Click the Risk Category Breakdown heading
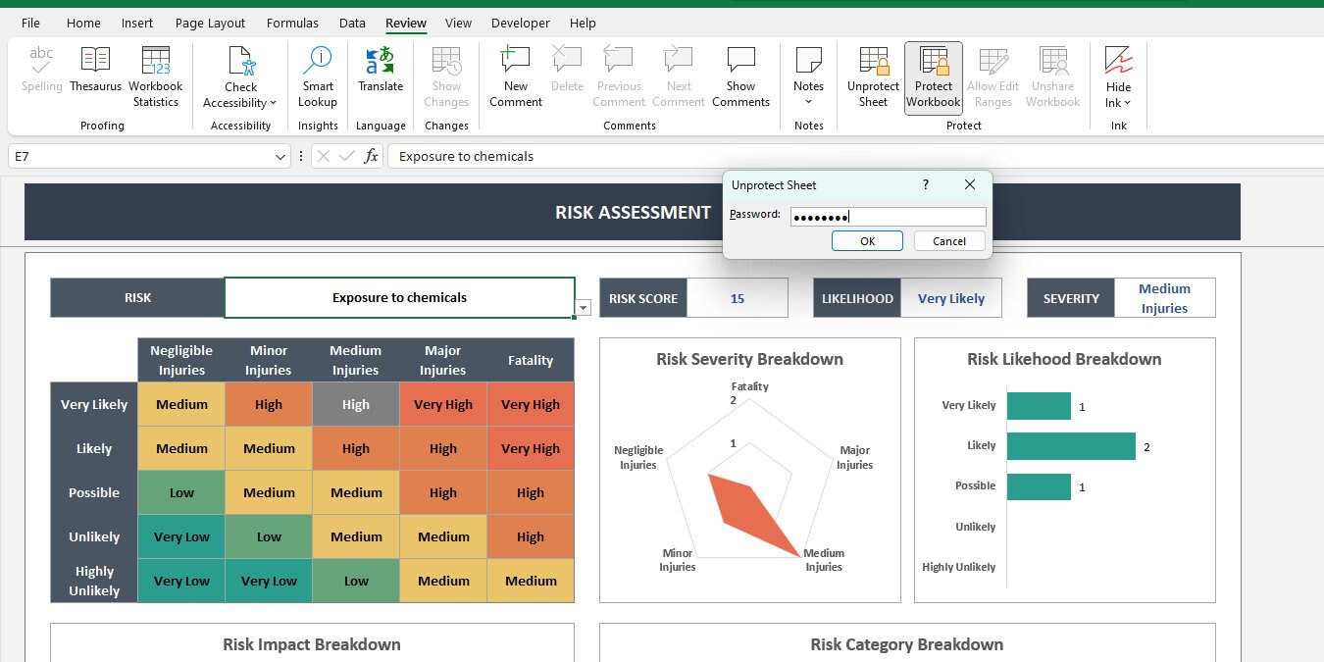1324x662 pixels. point(907,644)
